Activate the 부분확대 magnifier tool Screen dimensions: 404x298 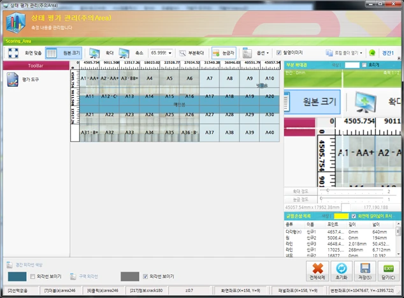(x=191, y=53)
